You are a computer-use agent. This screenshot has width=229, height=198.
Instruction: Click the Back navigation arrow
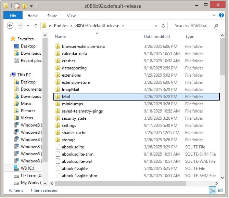[x=10, y=26]
